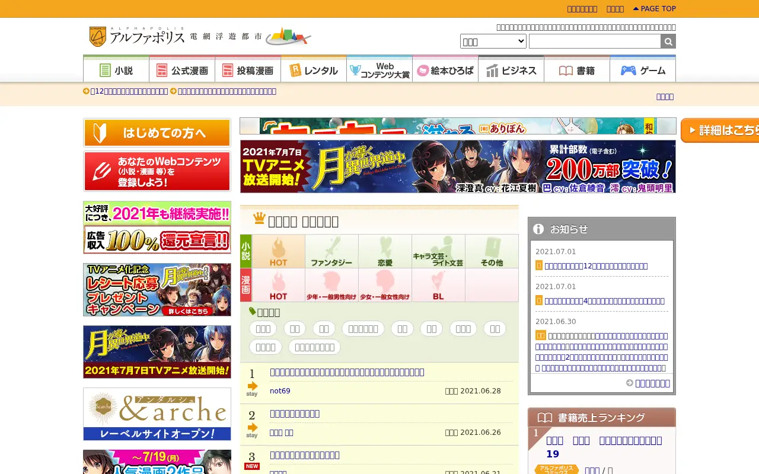
Task: Open the レンタル navigation tab
Action: point(314,69)
